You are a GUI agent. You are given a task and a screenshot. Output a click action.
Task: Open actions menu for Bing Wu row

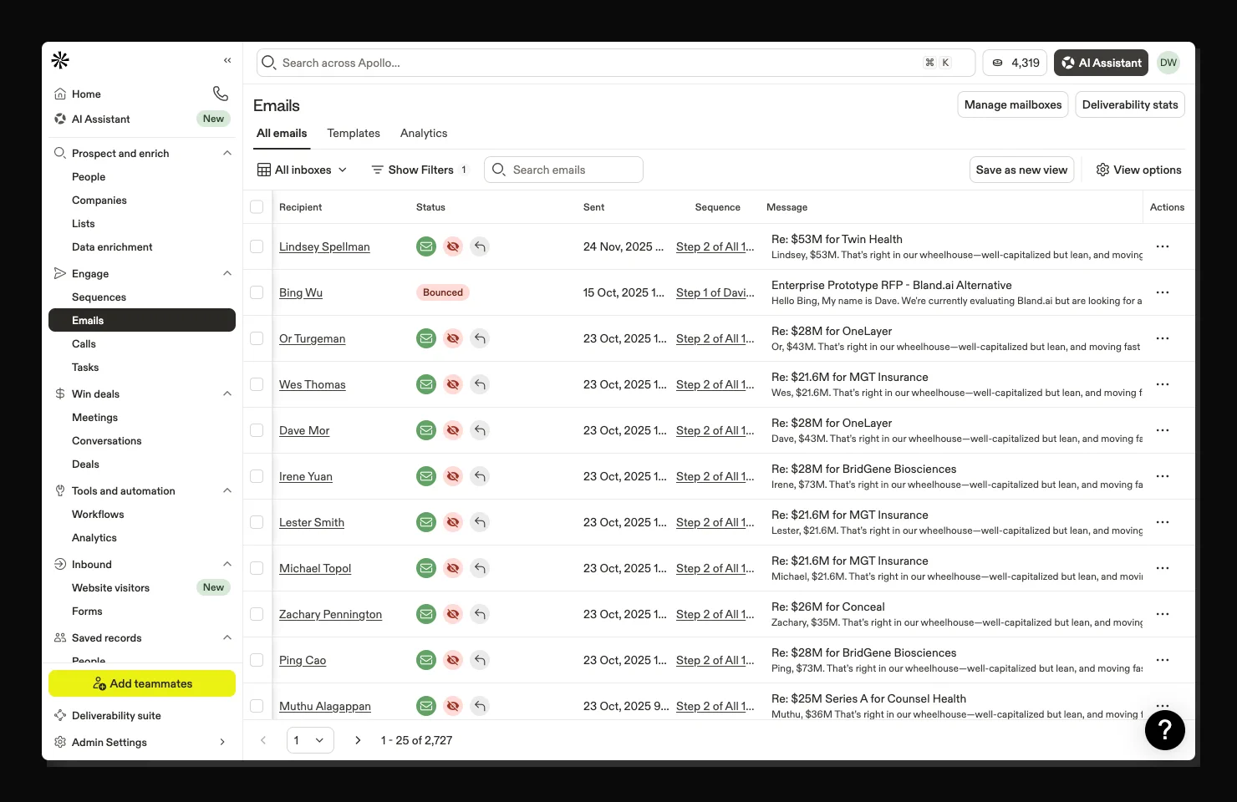click(x=1163, y=292)
